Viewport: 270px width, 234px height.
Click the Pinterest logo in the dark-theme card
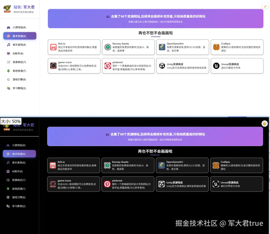pyautogui.click(x=107, y=184)
